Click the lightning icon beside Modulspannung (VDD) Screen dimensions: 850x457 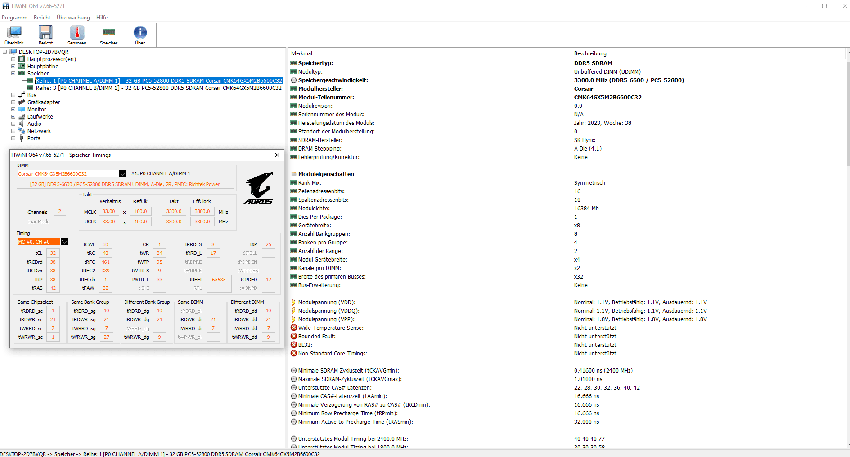(294, 302)
